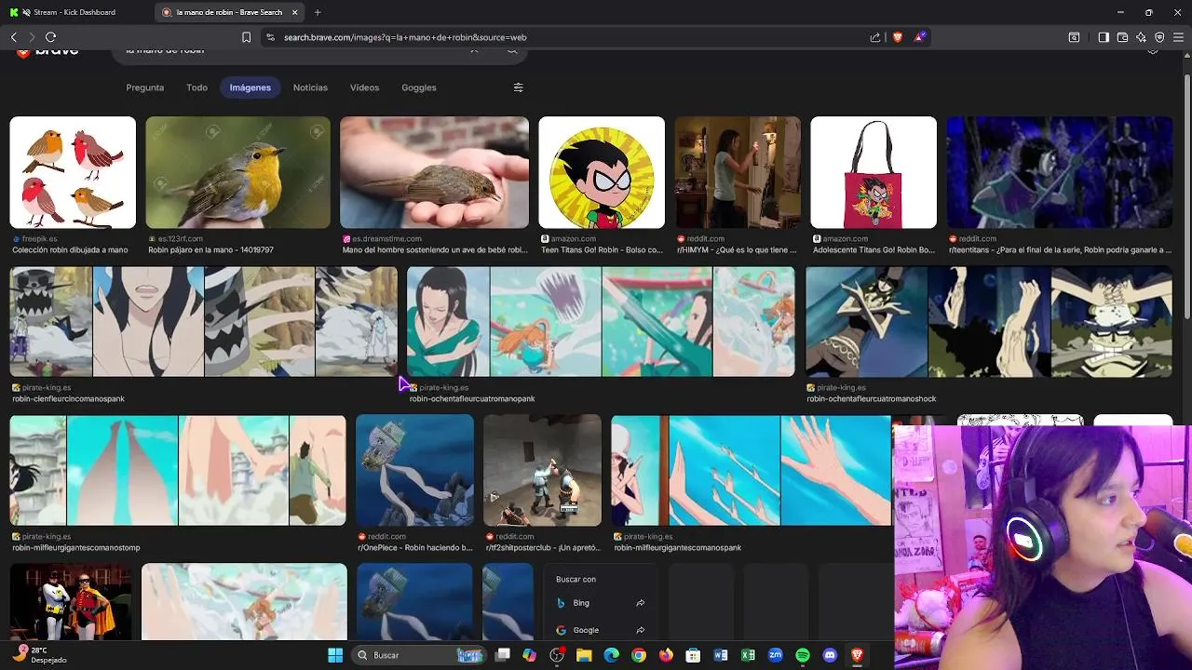Open the Batman and Robin costume image

click(71, 602)
